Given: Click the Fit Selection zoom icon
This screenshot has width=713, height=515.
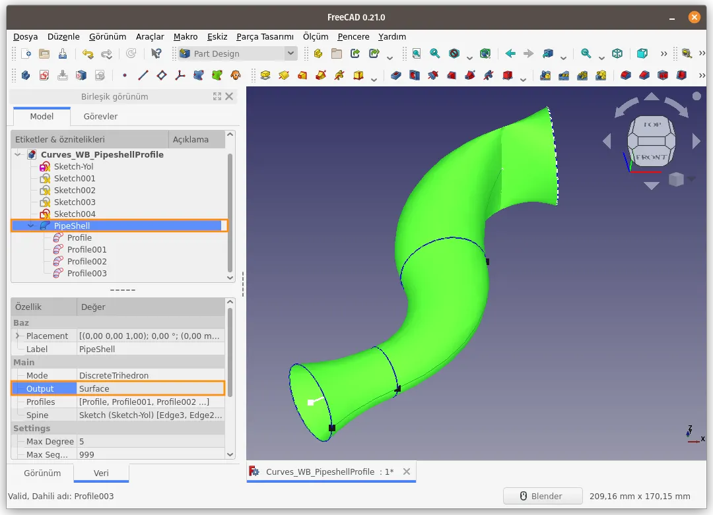Looking at the screenshot, I should pyautogui.click(x=434, y=53).
